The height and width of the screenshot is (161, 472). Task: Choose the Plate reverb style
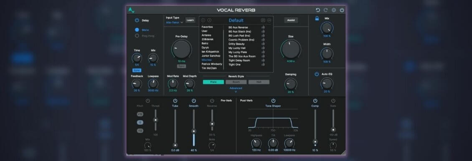click(x=213, y=82)
